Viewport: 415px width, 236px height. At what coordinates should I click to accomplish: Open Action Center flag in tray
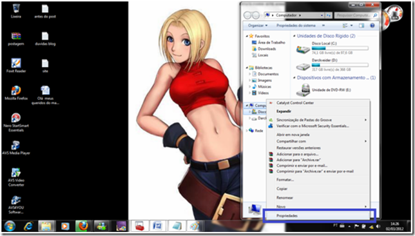[x=356, y=226]
